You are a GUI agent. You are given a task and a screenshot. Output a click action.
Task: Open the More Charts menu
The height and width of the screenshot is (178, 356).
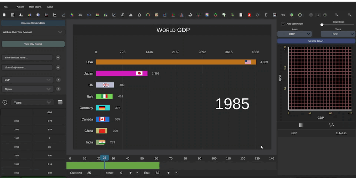tap(35, 7)
